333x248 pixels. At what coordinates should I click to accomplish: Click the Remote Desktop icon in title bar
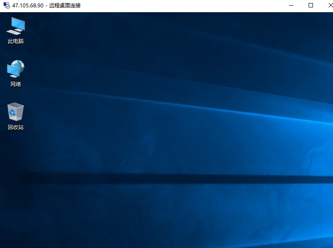(x=6, y=6)
